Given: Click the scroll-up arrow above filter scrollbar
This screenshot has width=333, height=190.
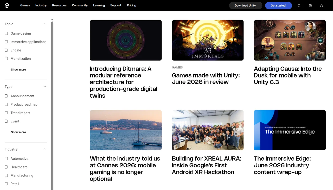Looking at the screenshot, I should click(52, 19).
